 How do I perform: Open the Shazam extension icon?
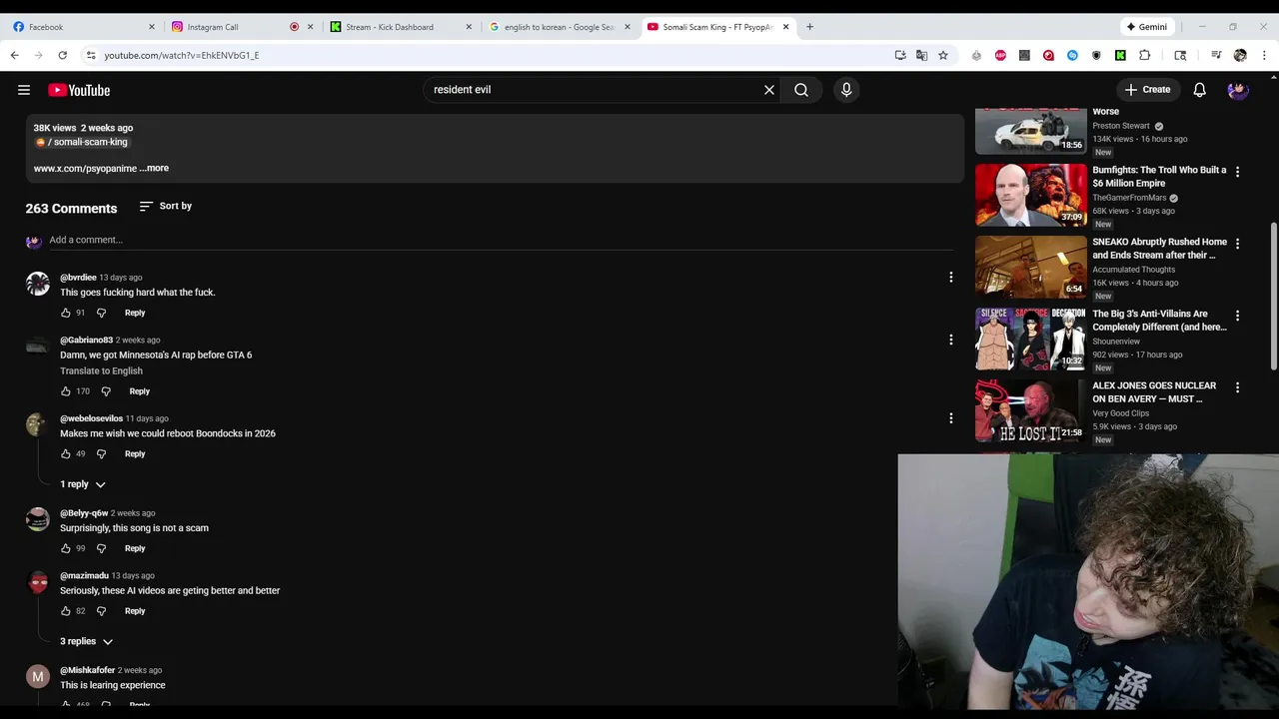pyautogui.click(x=1072, y=55)
